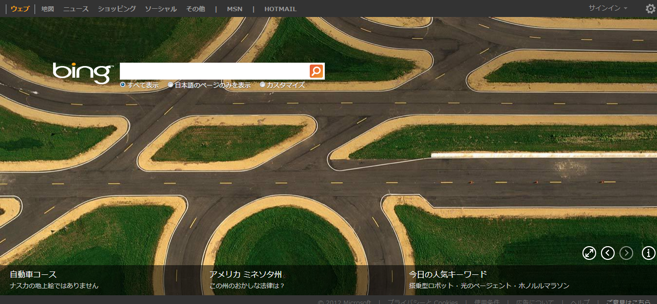Show image info icon
The width and height of the screenshot is (657, 304).
coord(648,253)
